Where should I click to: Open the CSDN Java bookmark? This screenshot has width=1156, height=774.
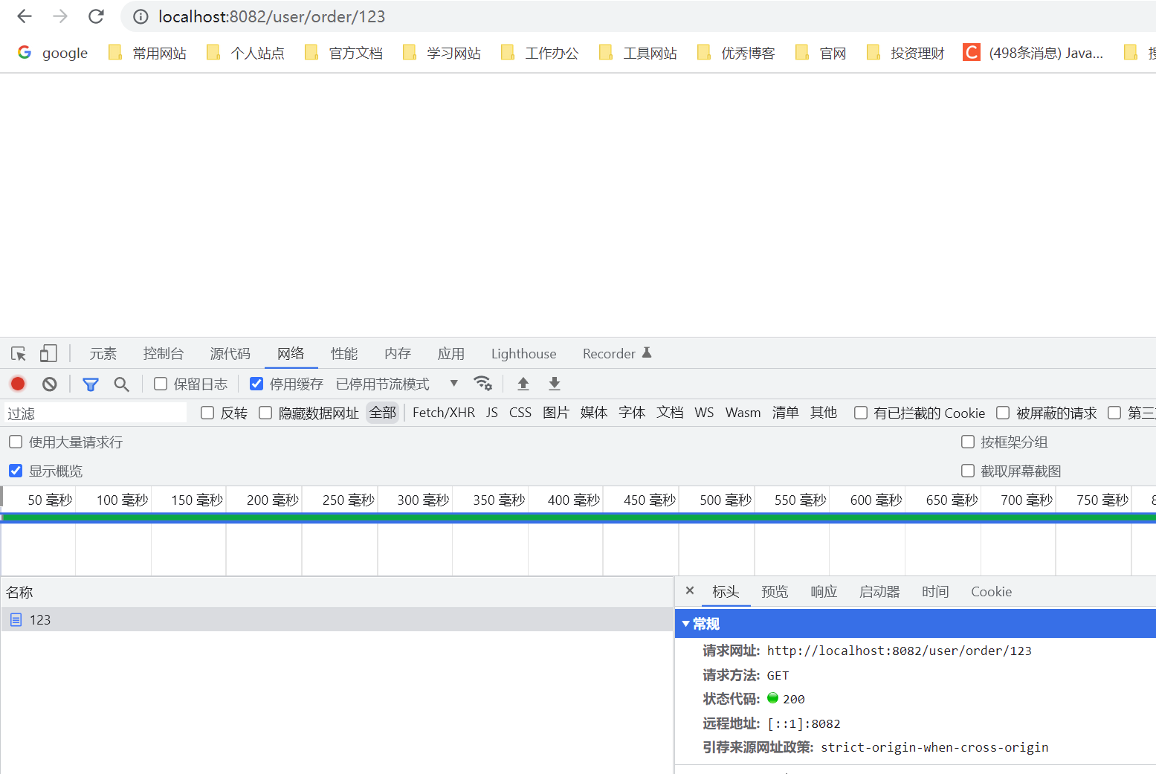click(x=1033, y=53)
